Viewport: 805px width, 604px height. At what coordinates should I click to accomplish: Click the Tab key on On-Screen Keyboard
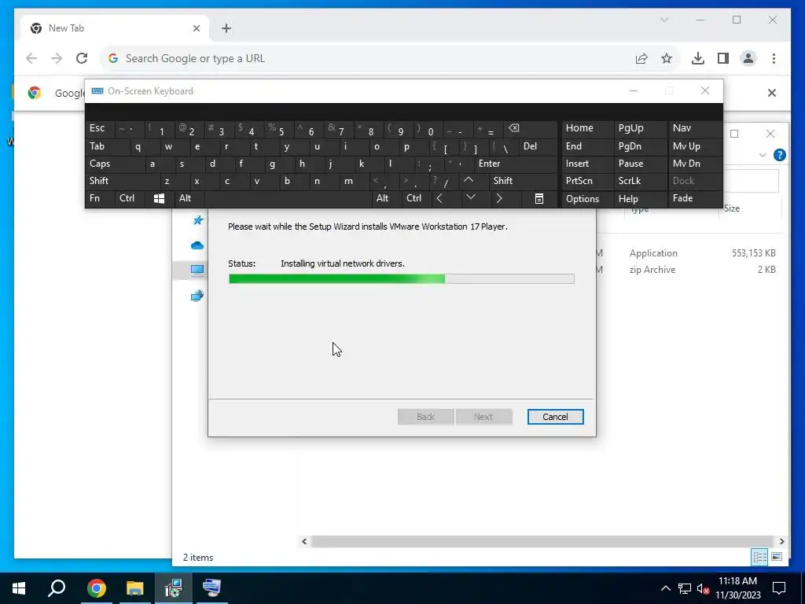[x=107, y=146]
